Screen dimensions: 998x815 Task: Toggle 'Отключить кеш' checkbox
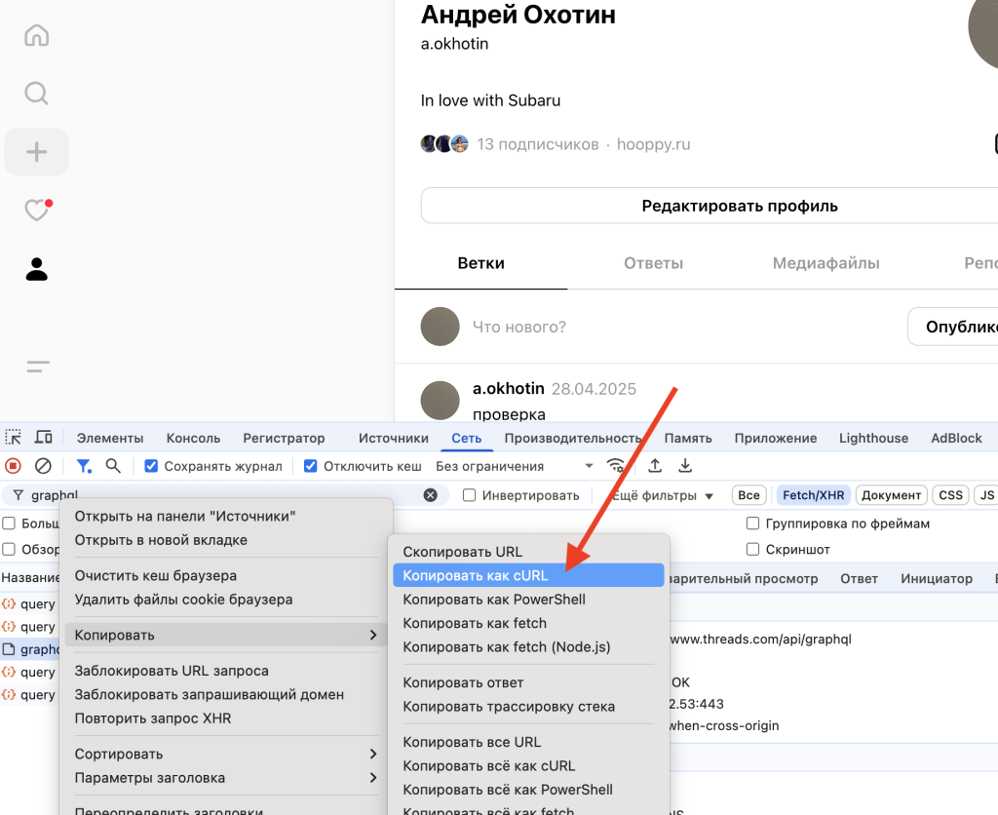click(x=311, y=466)
